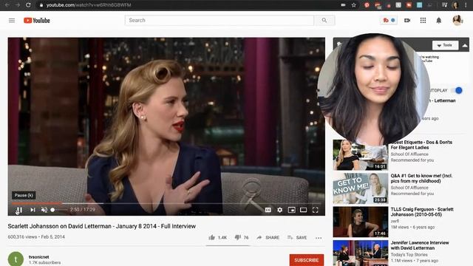Toggle closed captions in the player
This screenshot has width=473, height=266.
pyautogui.click(x=268, y=210)
